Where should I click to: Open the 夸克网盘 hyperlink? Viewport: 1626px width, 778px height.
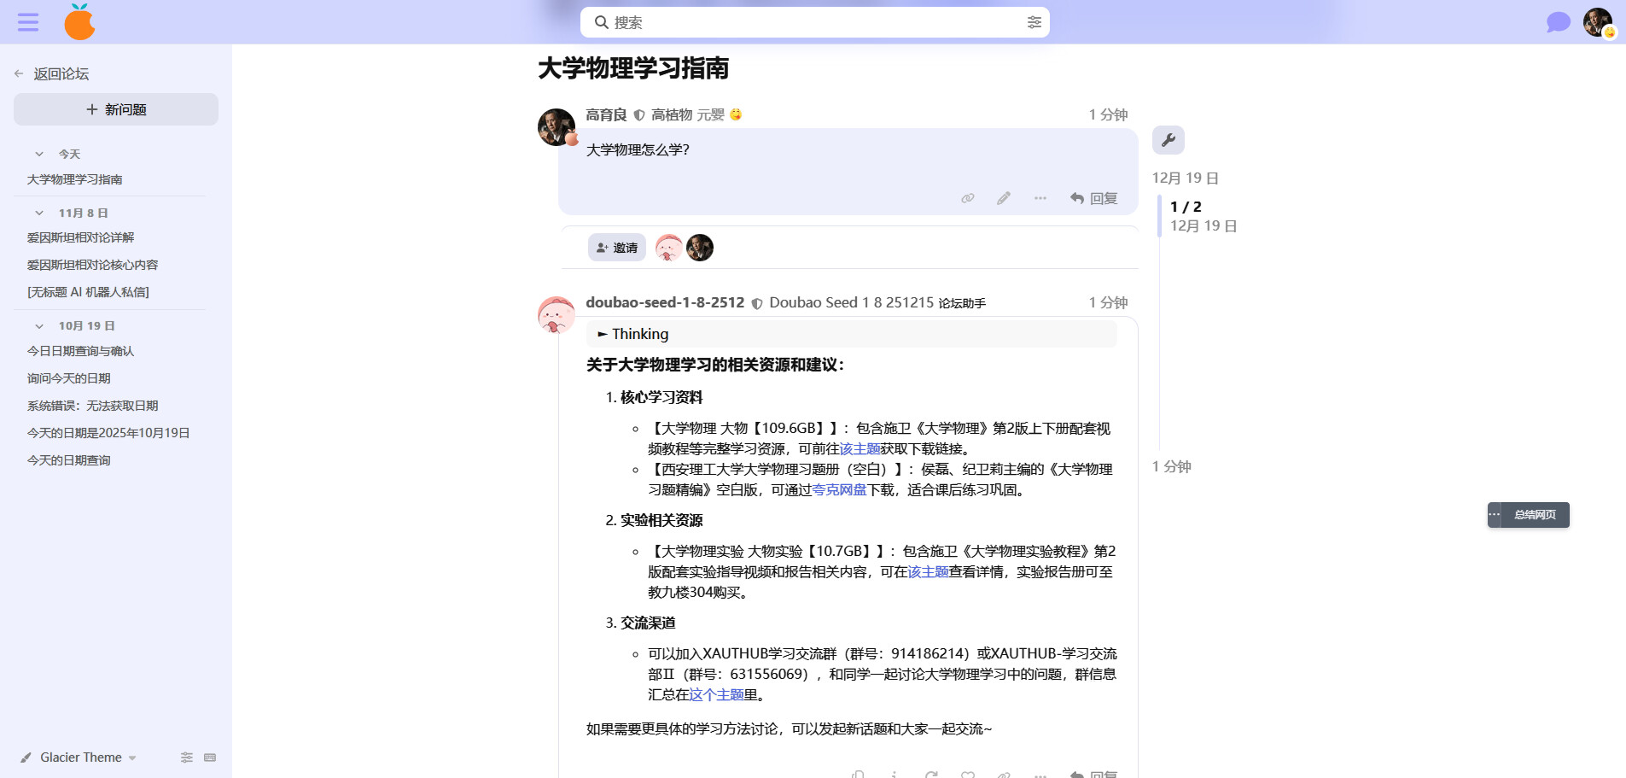click(x=839, y=489)
